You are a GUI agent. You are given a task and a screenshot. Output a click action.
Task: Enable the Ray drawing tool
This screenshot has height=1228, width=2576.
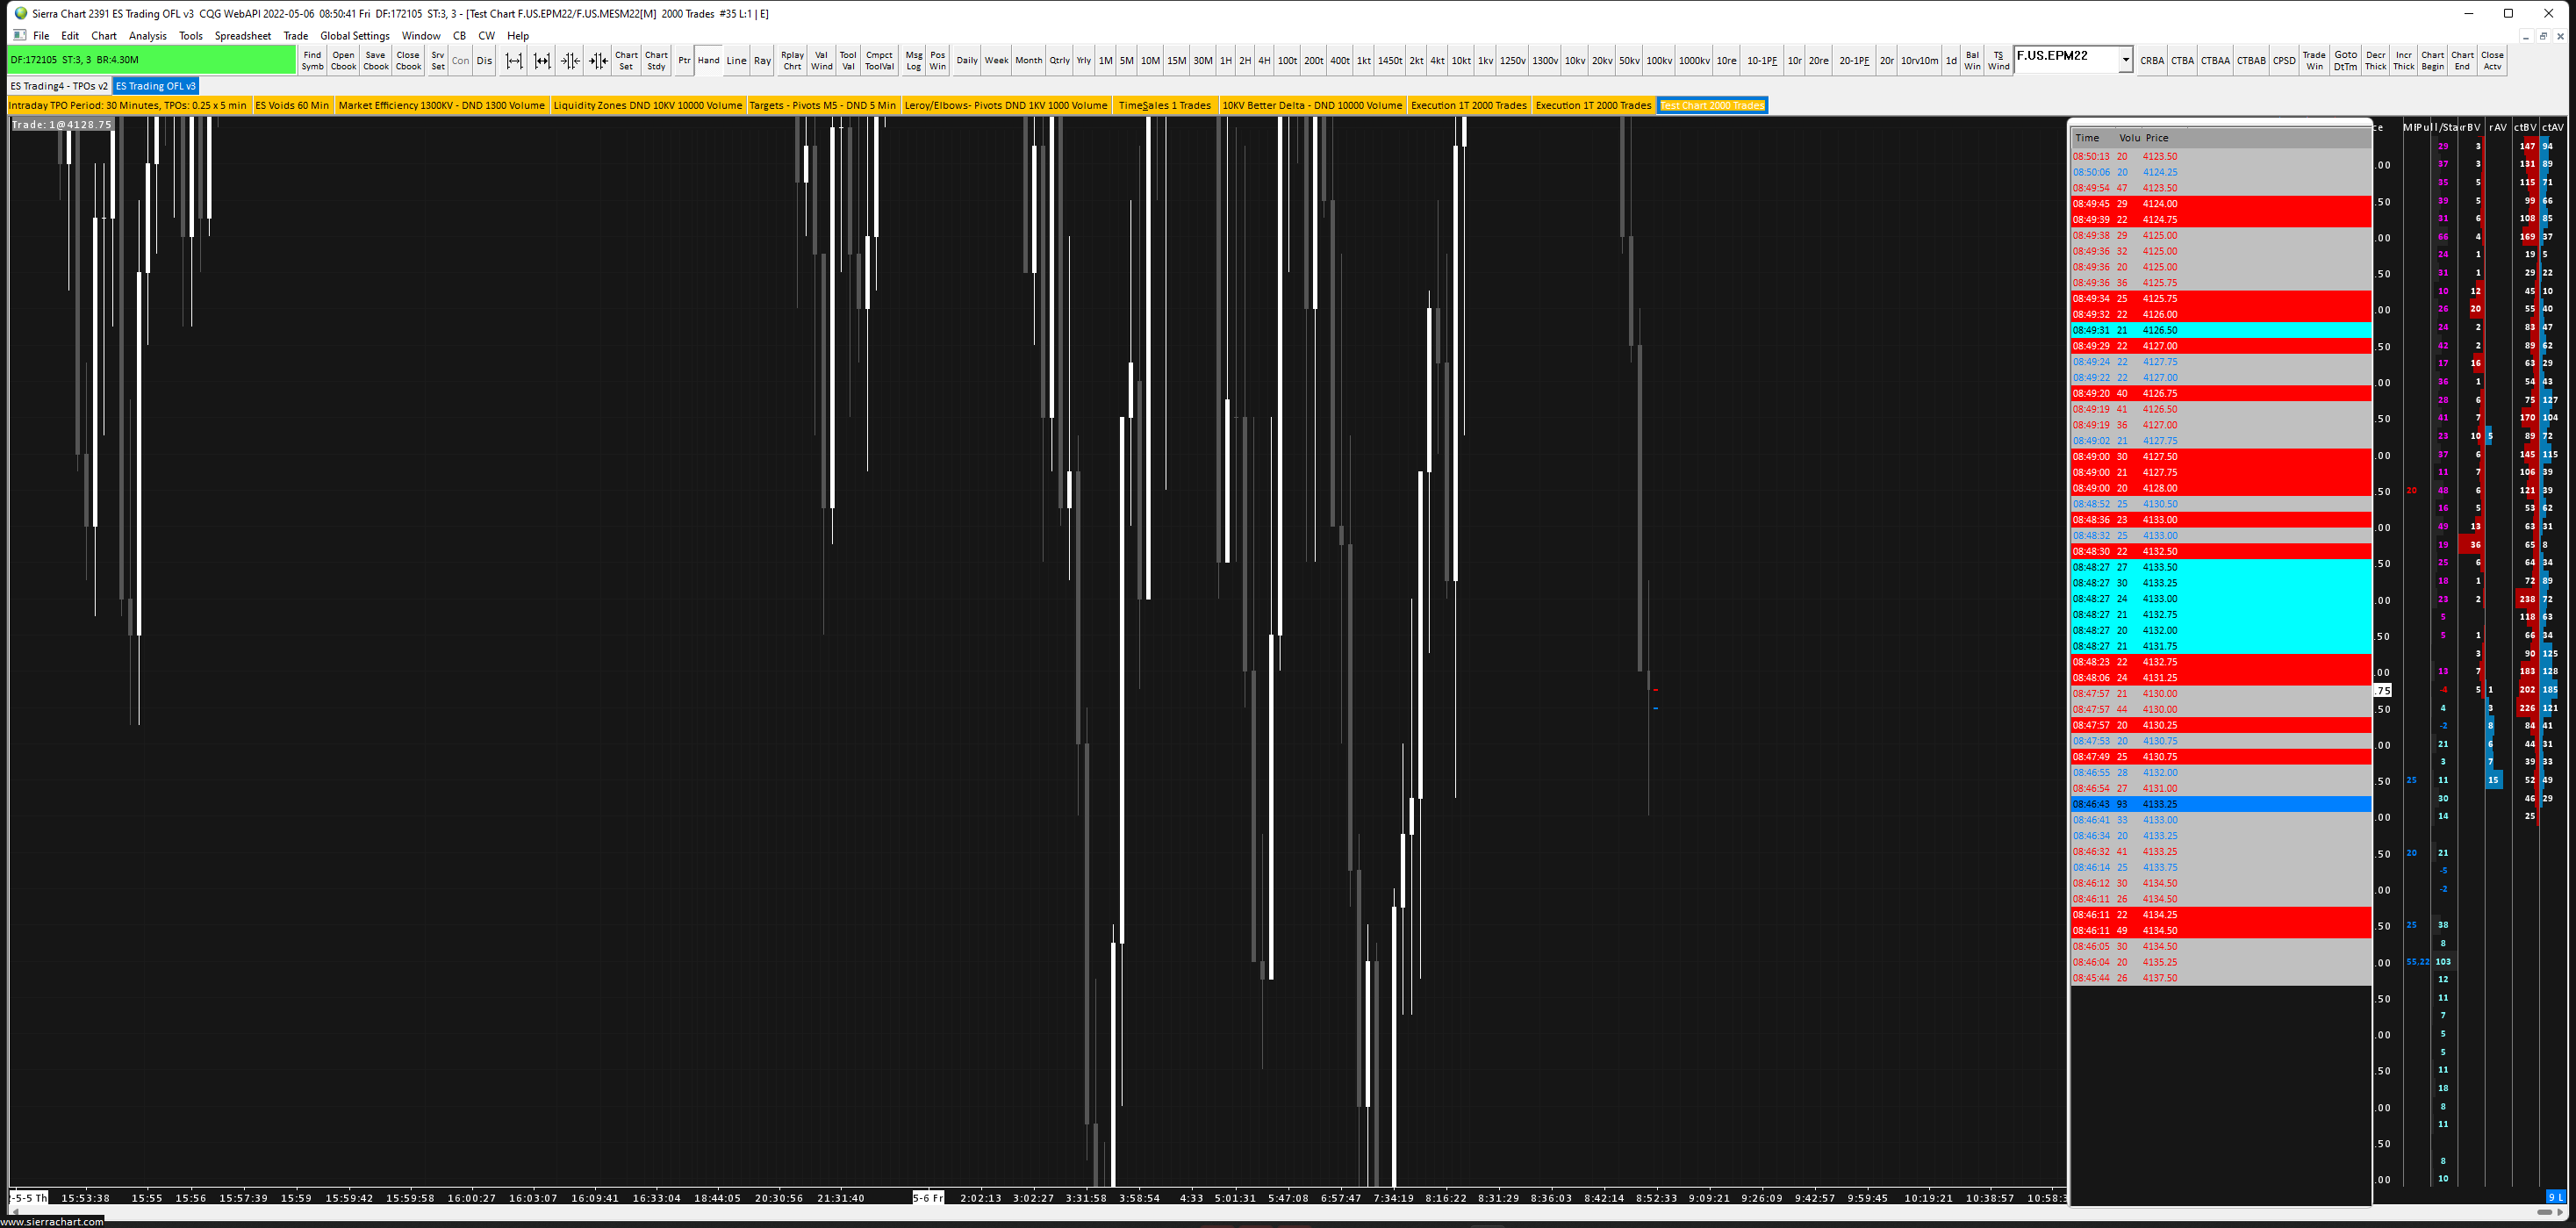(x=762, y=61)
